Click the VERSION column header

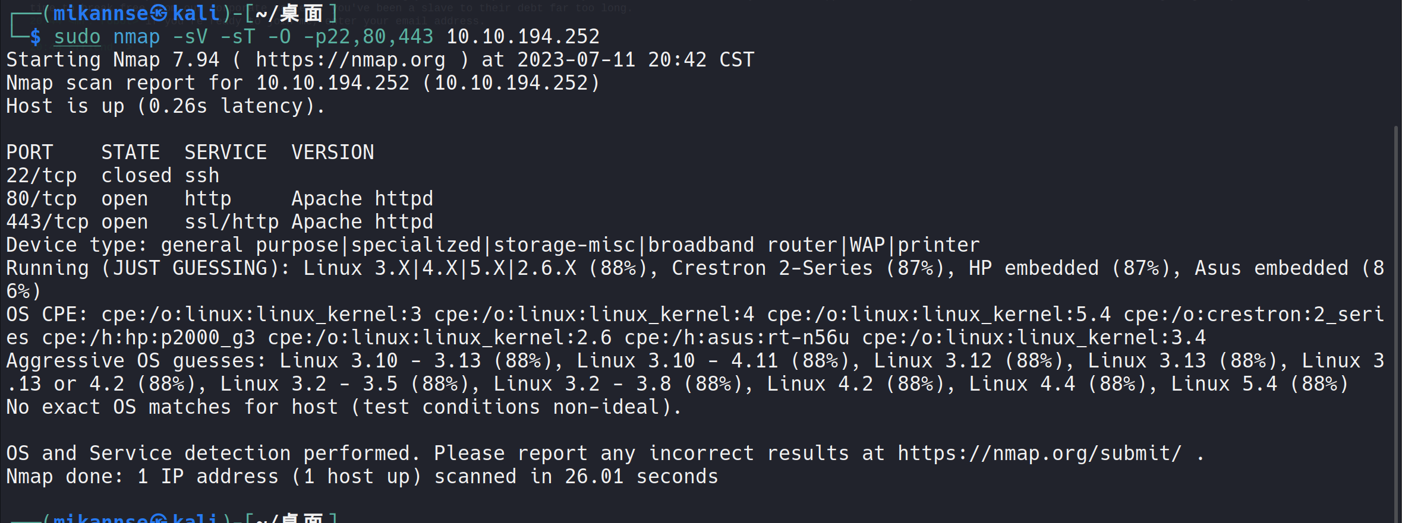[332, 153]
